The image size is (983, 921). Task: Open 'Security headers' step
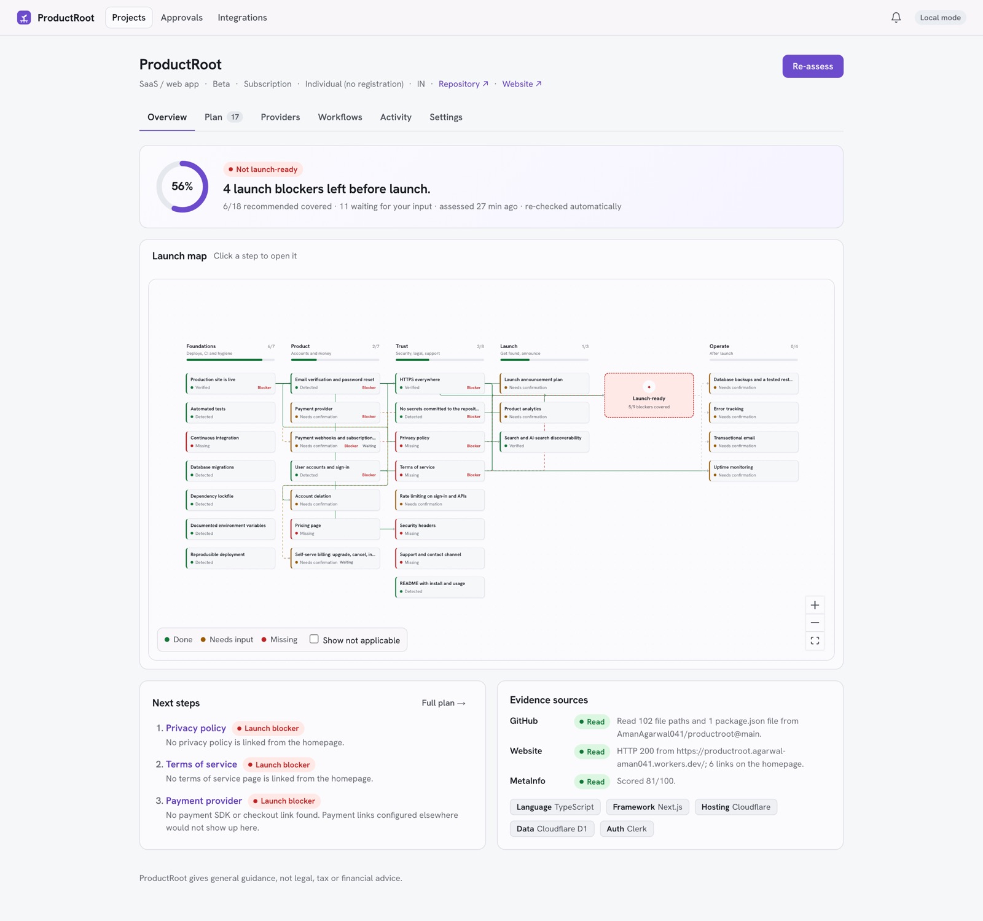click(x=440, y=529)
